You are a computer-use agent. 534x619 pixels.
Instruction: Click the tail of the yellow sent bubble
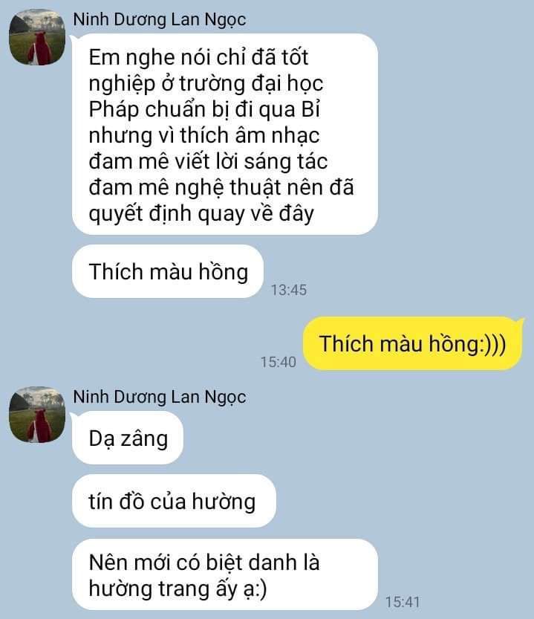[x=521, y=321]
